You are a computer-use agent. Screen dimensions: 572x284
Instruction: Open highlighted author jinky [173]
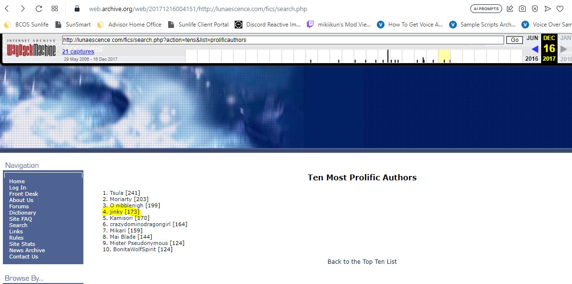click(x=125, y=212)
